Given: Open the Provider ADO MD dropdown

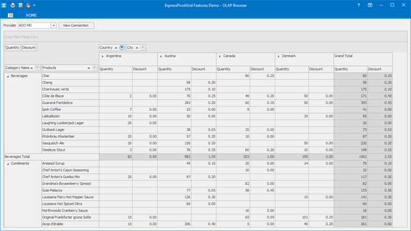Looking at the screenshot, I should click(x=54, y=26).
